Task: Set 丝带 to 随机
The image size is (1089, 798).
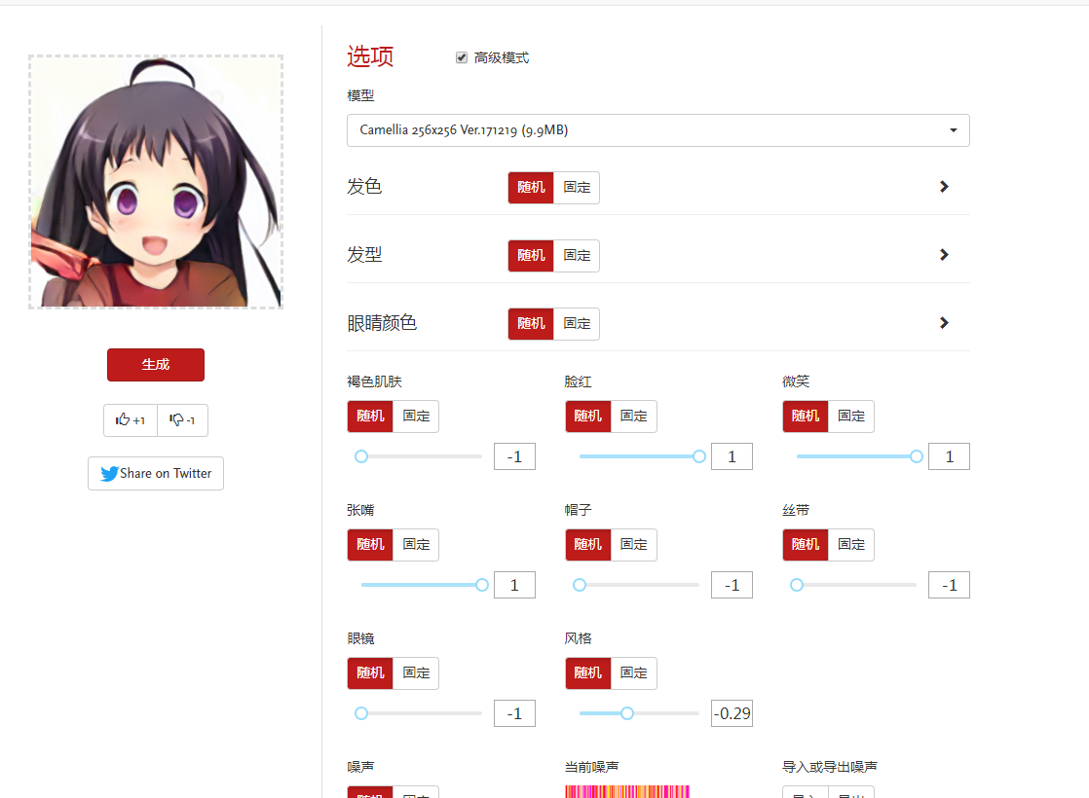Action: pyautogui.click(x=806, y=544)
